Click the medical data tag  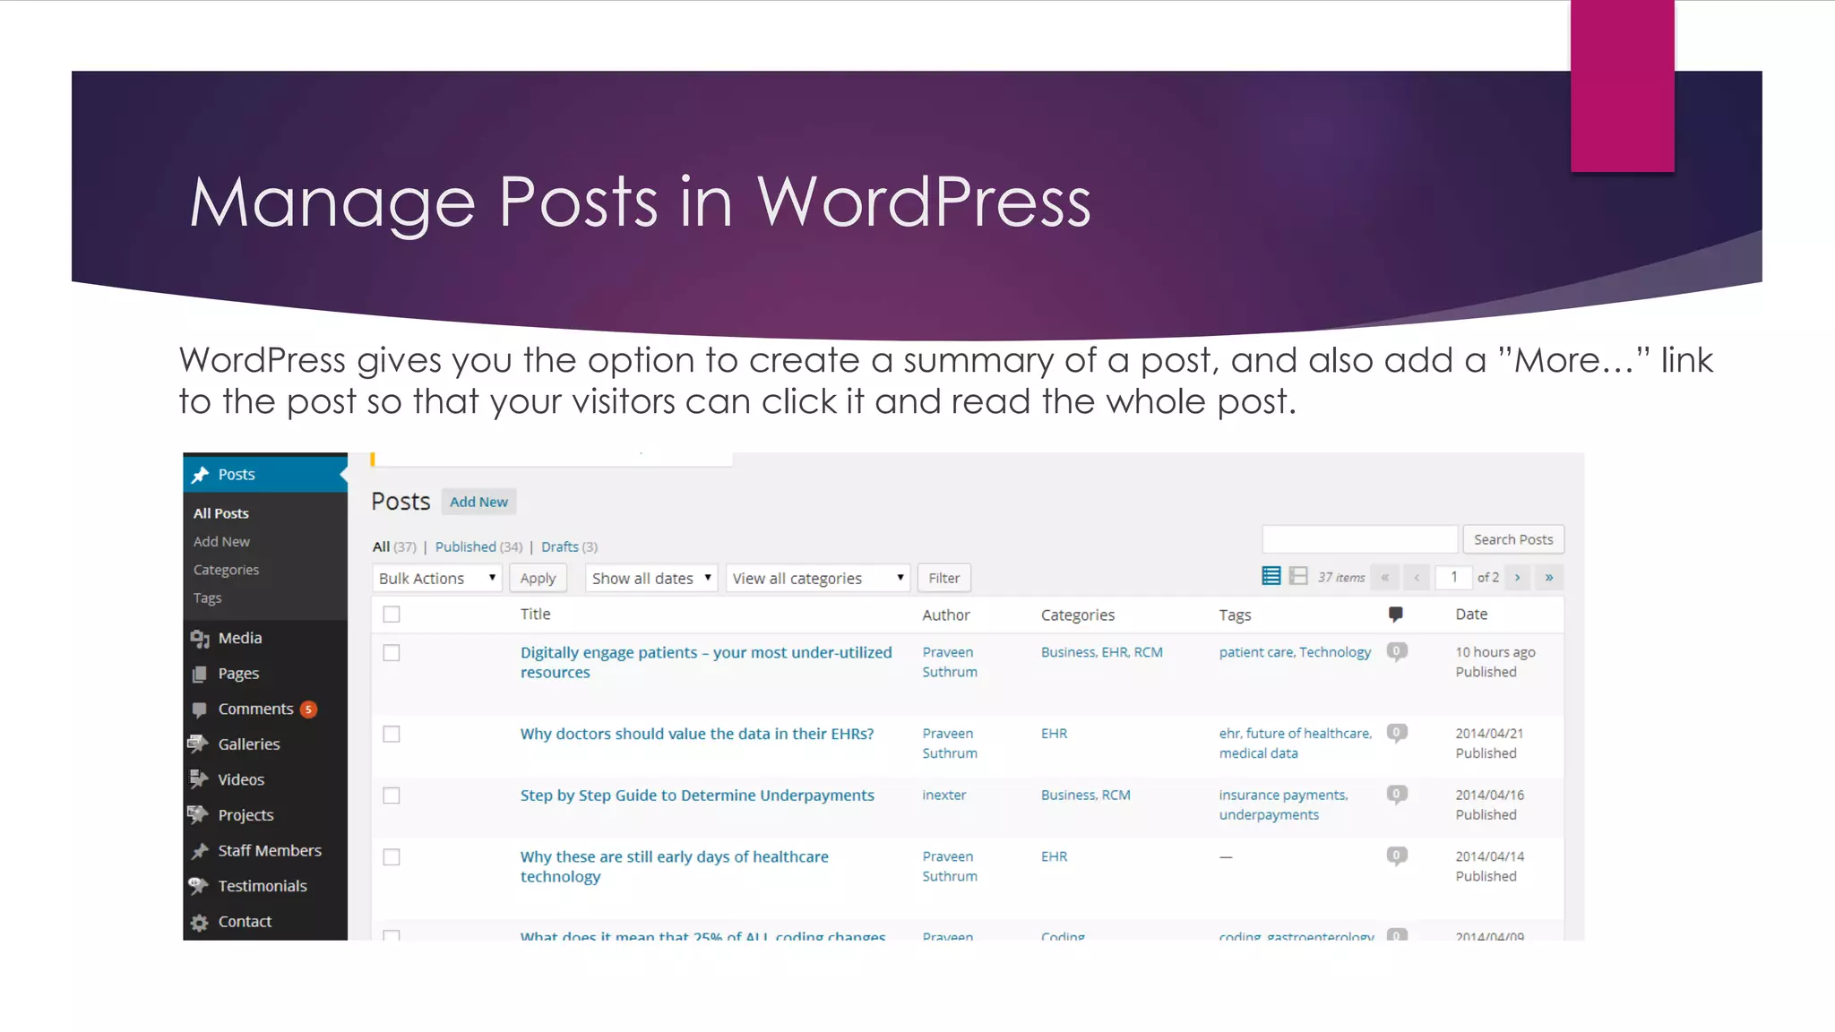(1258, 754)
